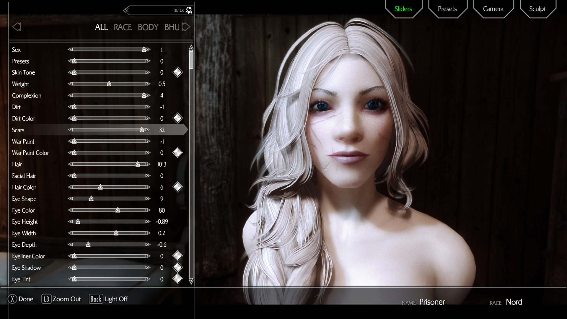
Task: Switch to the Presets tab
Action: [447, 9]
